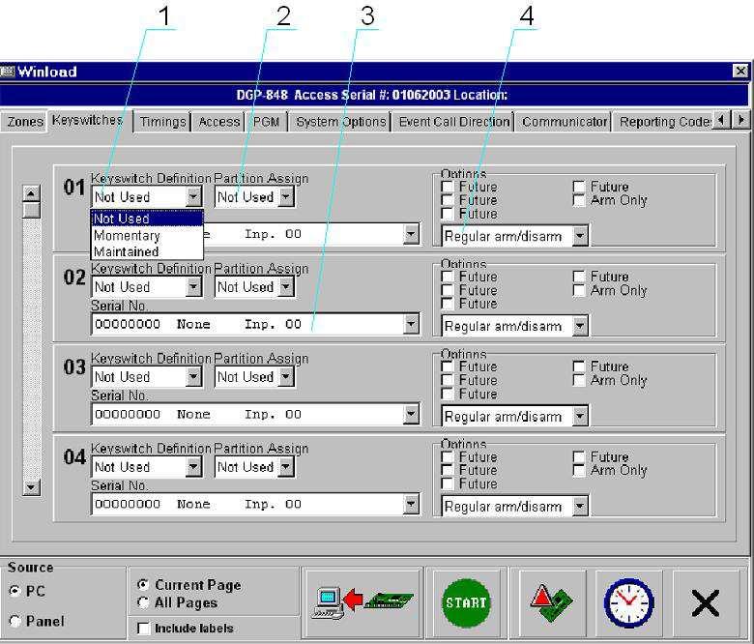Click the PC-to-panel transfer icon
The image size is (754, 644).
click(x=362, y=602)
